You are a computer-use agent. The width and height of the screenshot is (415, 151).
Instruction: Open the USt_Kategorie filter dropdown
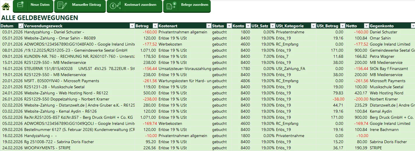pyautogui.click(x=313, y=26)
